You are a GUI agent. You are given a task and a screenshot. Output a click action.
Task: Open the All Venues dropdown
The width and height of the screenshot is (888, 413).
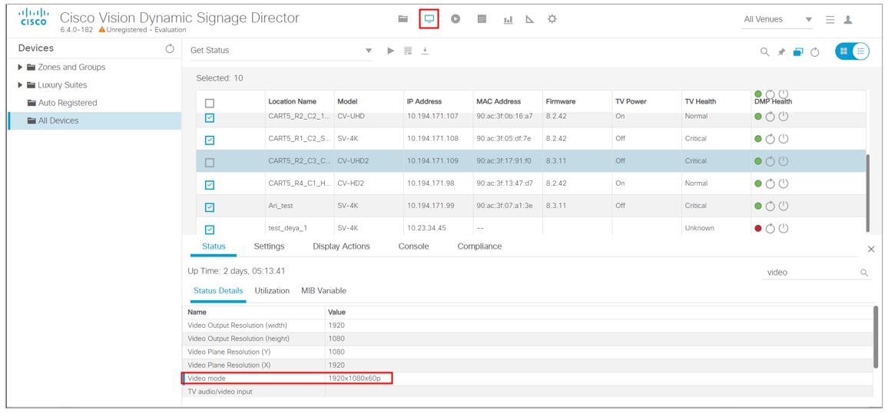778,19
